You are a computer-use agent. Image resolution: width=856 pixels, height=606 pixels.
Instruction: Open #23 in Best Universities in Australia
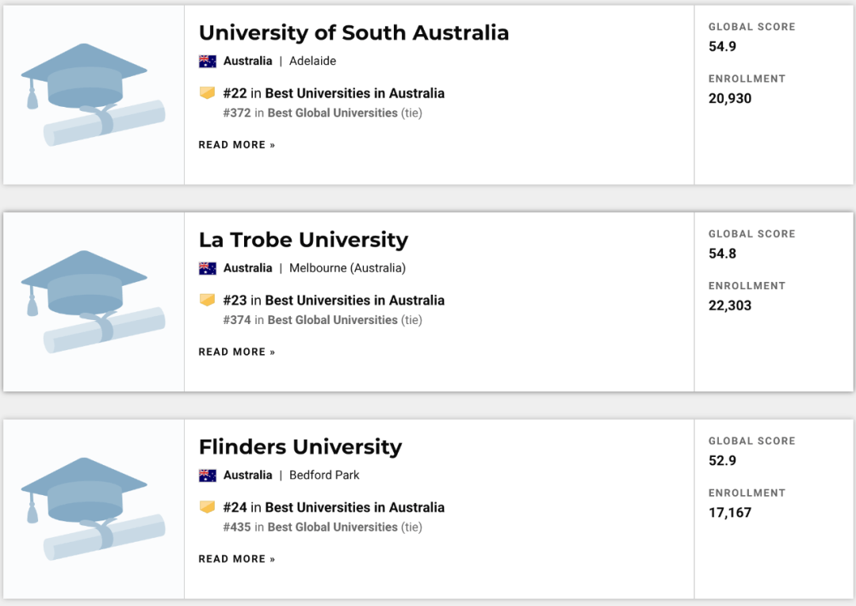click(334, 300)
